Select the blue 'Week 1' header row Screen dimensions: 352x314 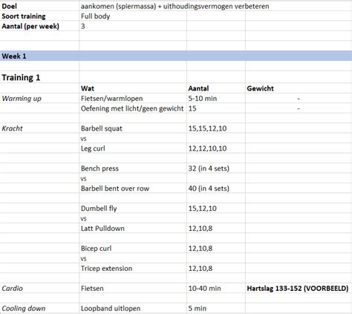coord(176,56)
